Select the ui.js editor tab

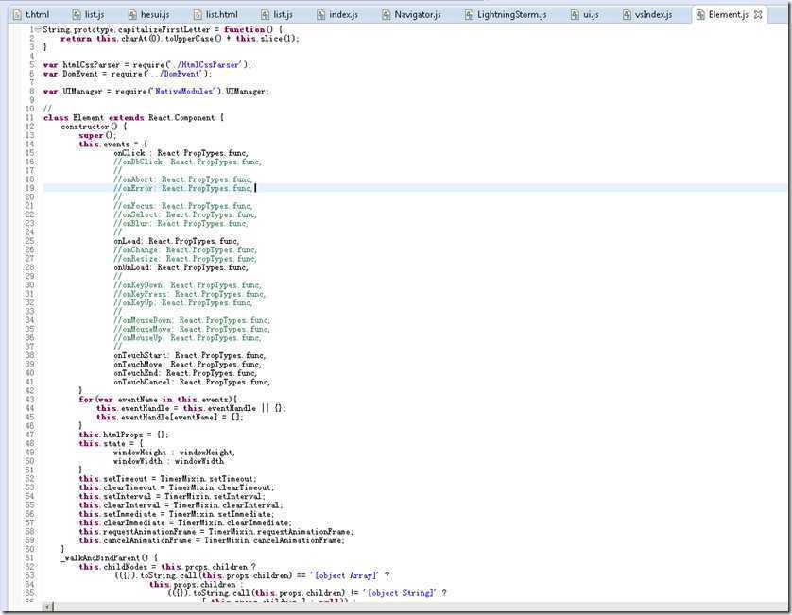coord(590,15)
